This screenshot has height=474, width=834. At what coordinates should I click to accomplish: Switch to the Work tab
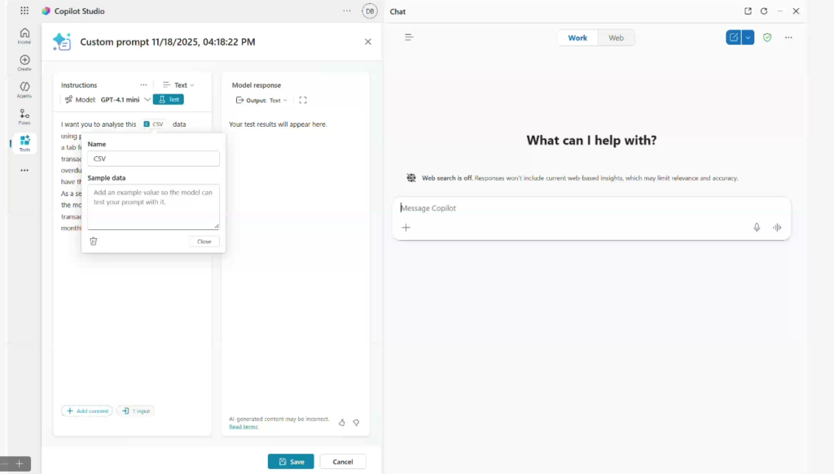(x=577, y=37)
